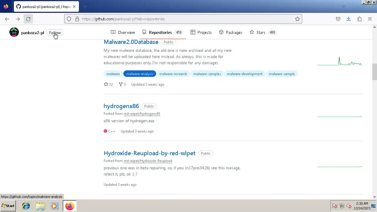The height and width of the screenshot is (212, 377).
Task: Click the URL address bar field
Action: tap(183, 19)
